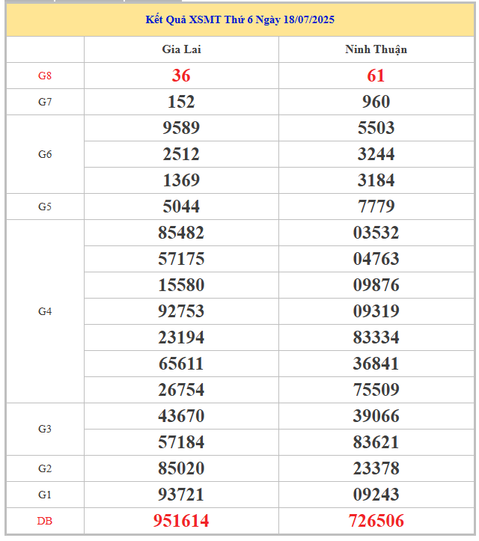Select Gia Lai special prize 951614
Image resolution: width=479 pixels, height=541 pixels.
tap(181, 521)
